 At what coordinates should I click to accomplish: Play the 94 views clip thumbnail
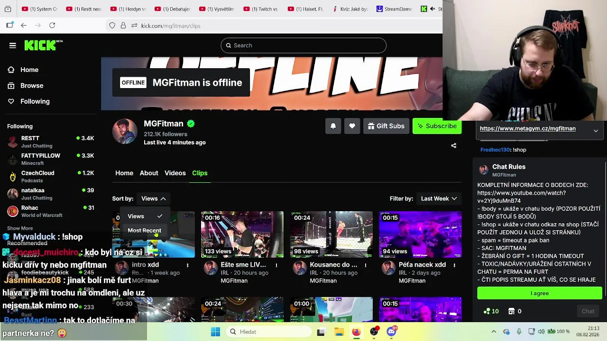point(420,234)
